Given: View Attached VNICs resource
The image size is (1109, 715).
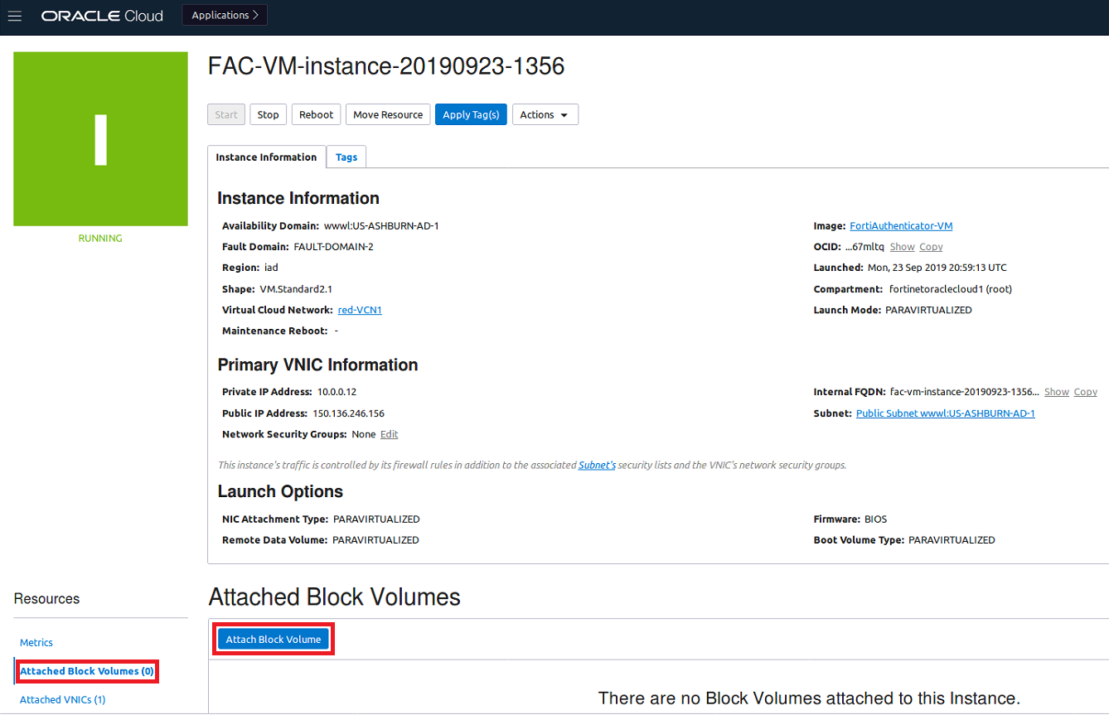Looking at the screenshot, I should tap(62, 698).
